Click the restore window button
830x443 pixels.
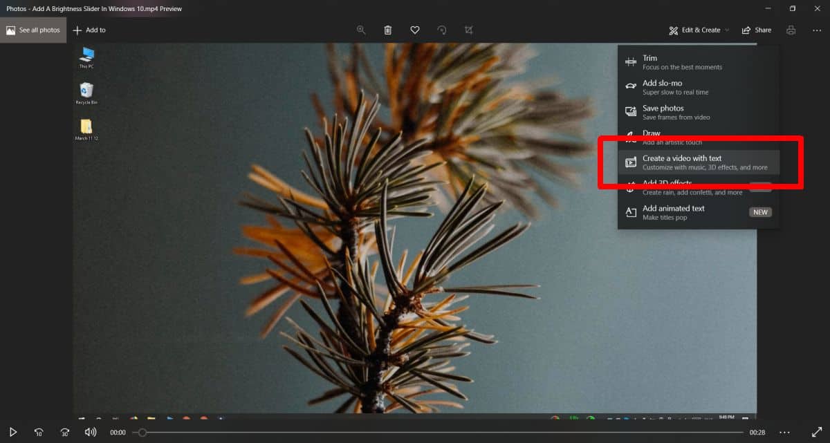793,8
